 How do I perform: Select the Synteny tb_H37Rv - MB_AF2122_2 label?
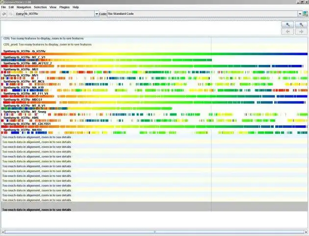tap(27, 63)
